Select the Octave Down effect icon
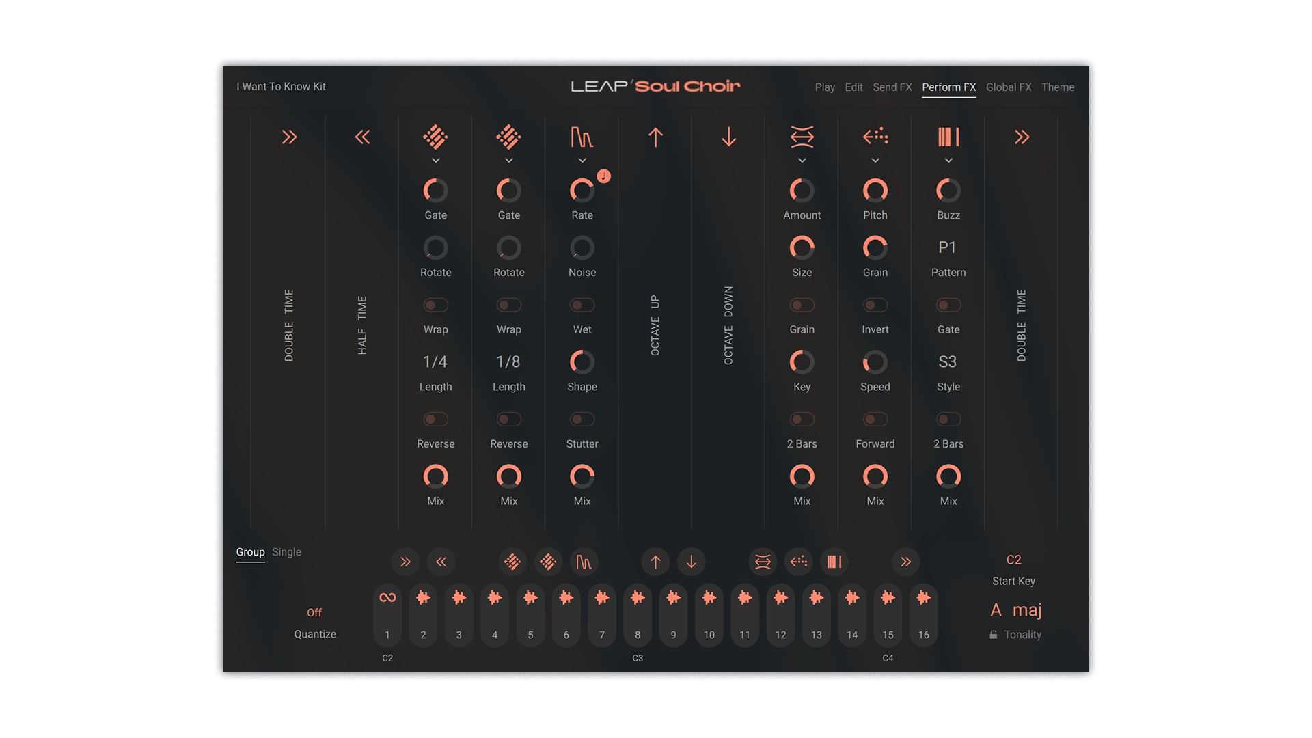The height and width of the screenshot is (738, 1312). click(728, 137)
